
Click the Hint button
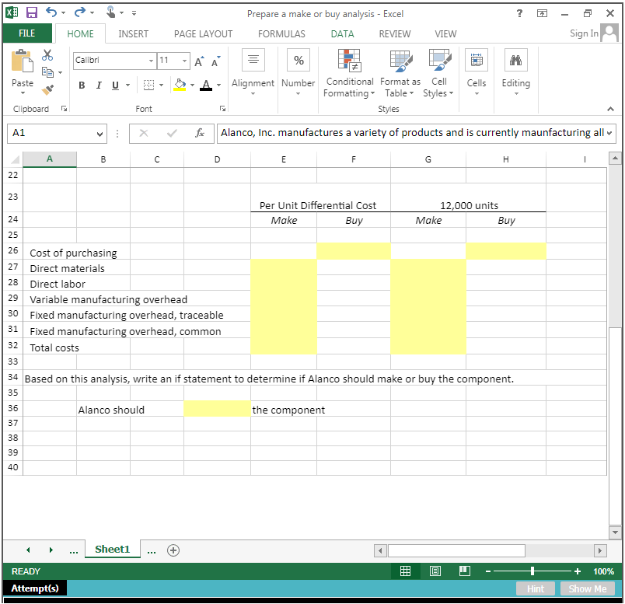point(536,588)
